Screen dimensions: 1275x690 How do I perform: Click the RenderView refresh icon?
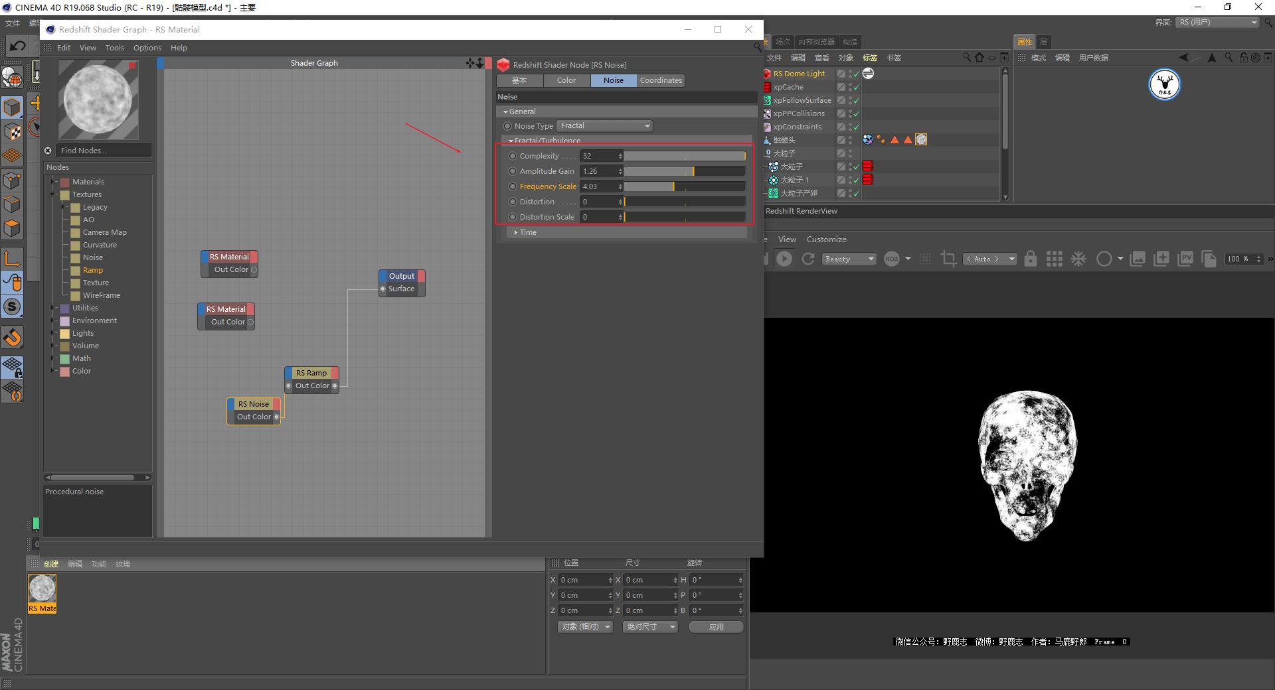808,259
